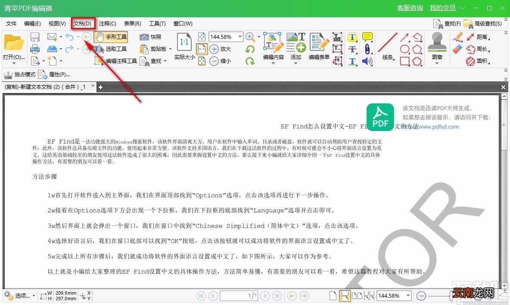Select the eraser tool icon

tap(457, 49)
